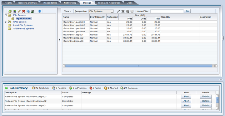Click the MyNFSServer server icon

click(12, 18)
